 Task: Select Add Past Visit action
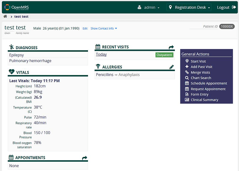tap(202, 67)
